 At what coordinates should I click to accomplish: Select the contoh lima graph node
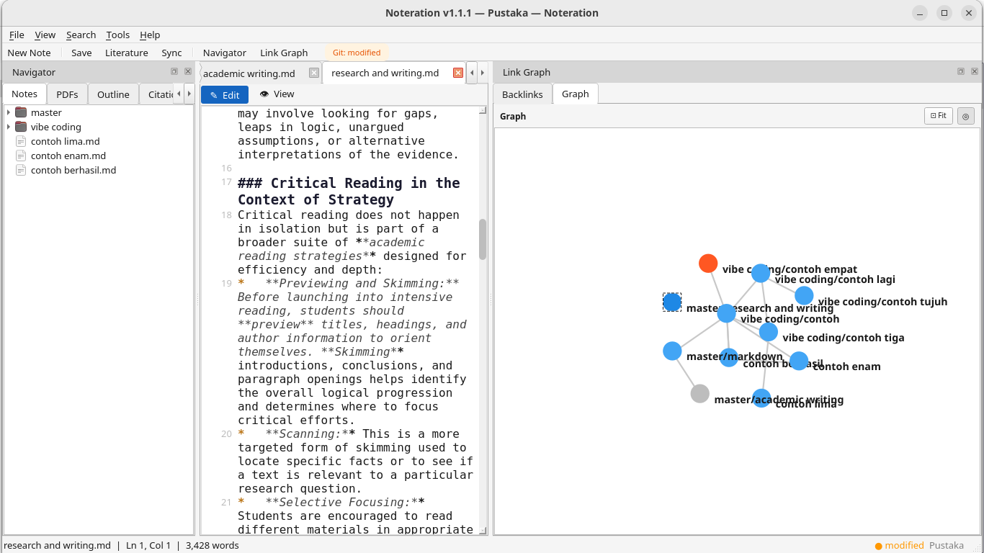point(761,398)
